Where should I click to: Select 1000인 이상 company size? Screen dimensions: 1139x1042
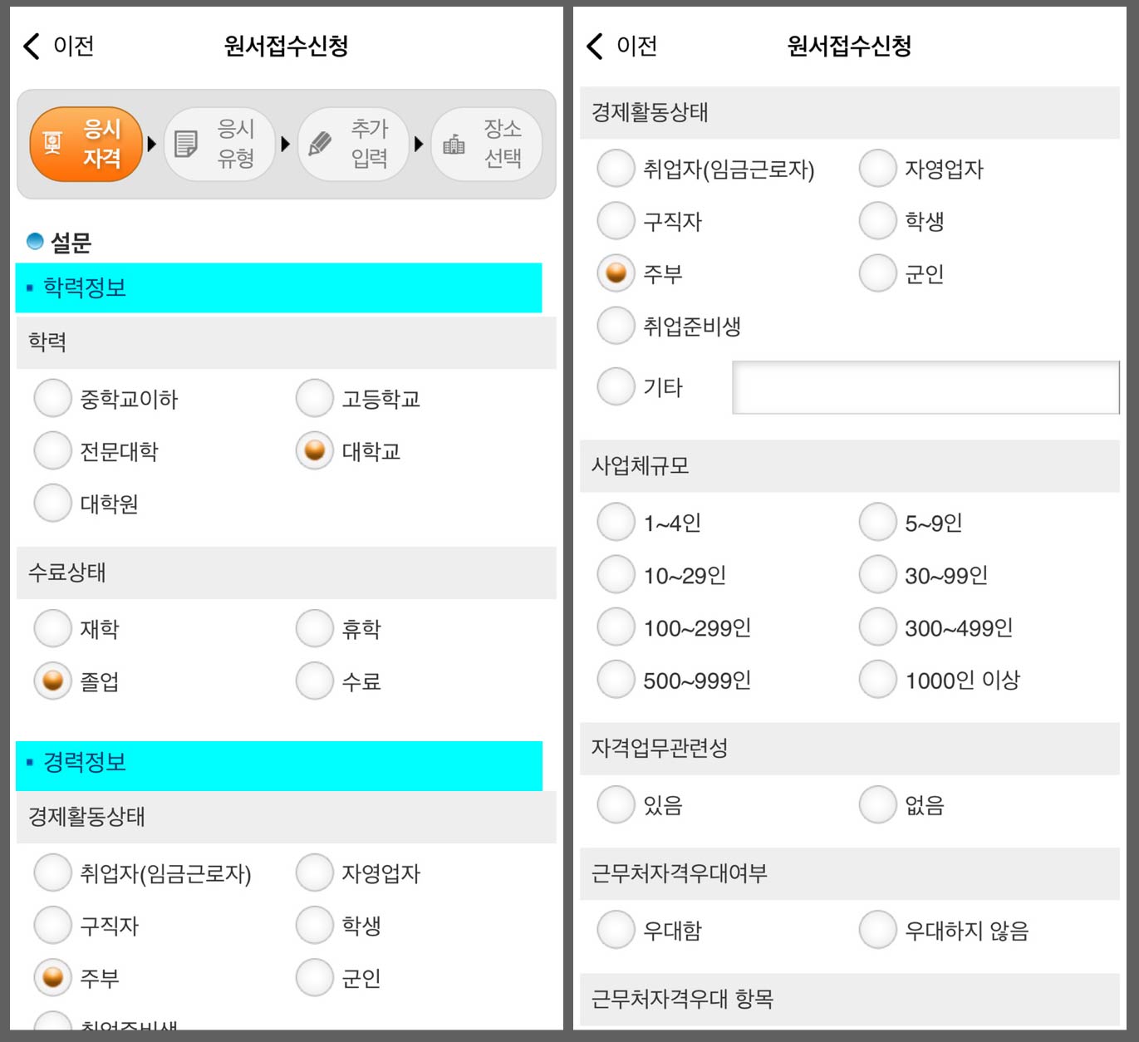(x=877, y=679)
